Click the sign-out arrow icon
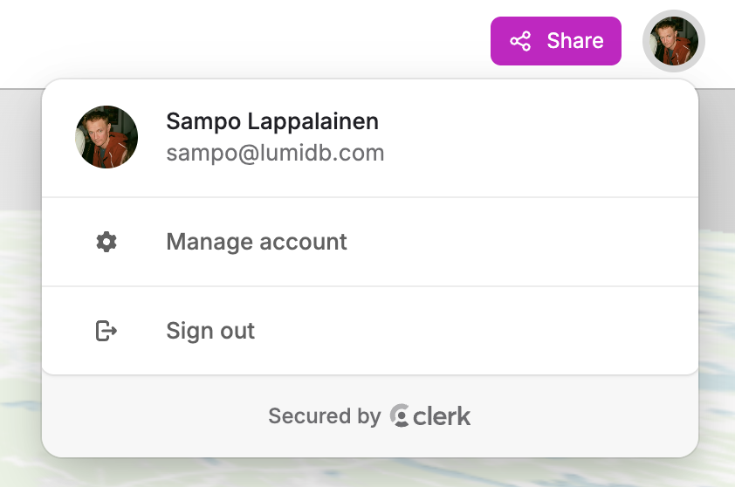 106,331
